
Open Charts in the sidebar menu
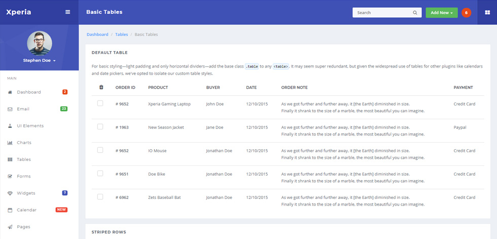point(24,143)
